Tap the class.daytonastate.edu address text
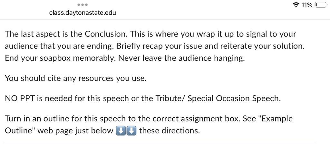This screenshot has width=330, height=144. pyautogui.click(x=82, y=13)
